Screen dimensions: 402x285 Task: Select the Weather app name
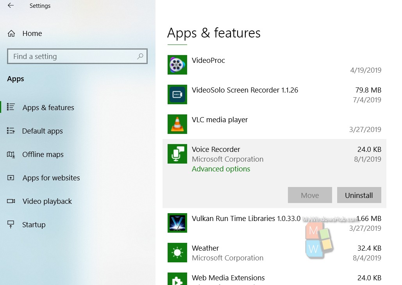coord(205,248)
